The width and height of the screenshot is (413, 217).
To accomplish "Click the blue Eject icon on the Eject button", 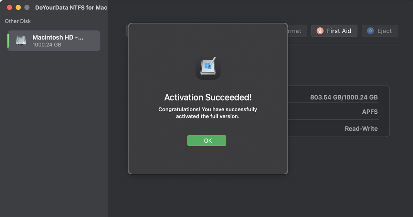I will (370, 31).
